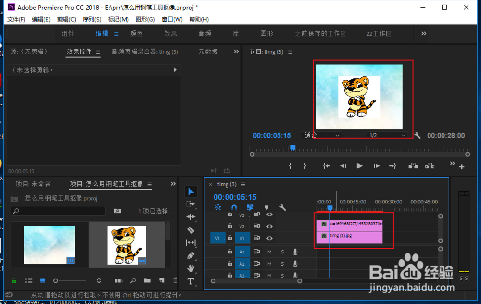Open 效果控件 panel menu
The width and height of the screenshot is (481, 304).
tap(98, 52)
